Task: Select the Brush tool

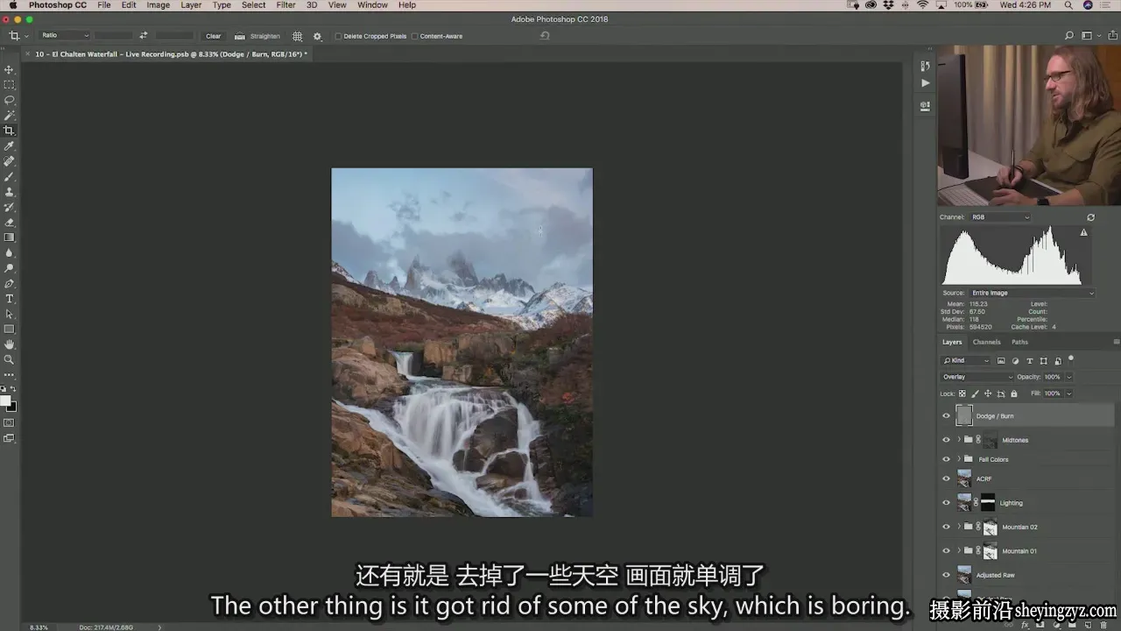Action: 10,176
